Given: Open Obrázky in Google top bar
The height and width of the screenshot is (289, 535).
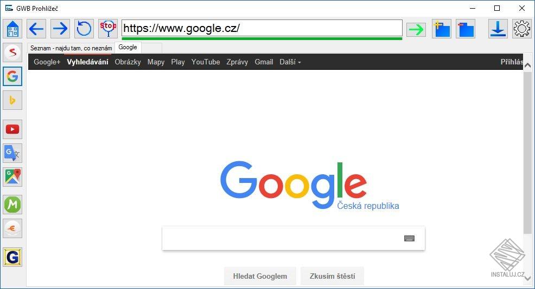Looking at the screenshot, I should coord(128,62).
